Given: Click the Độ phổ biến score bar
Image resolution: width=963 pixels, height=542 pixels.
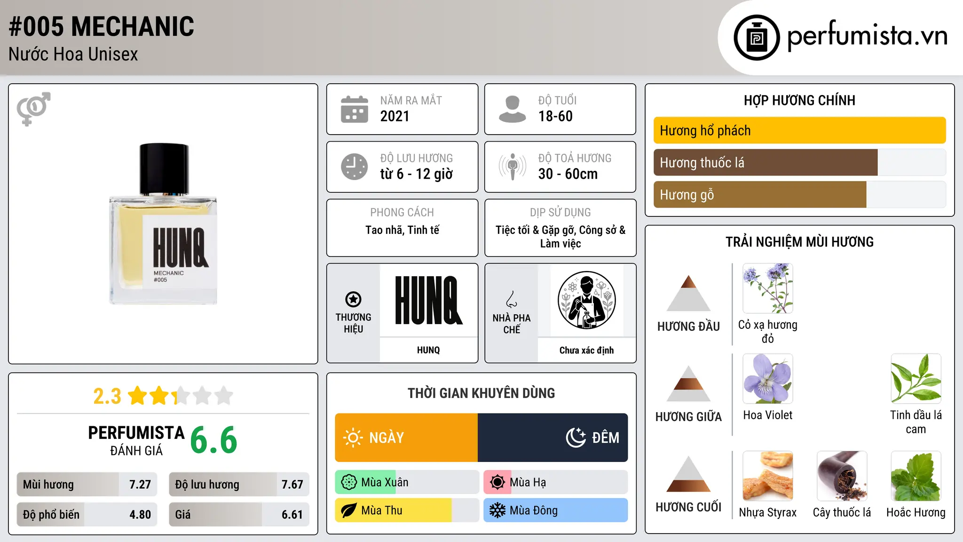Looking at the screenshot, I should tap(87, 514).
